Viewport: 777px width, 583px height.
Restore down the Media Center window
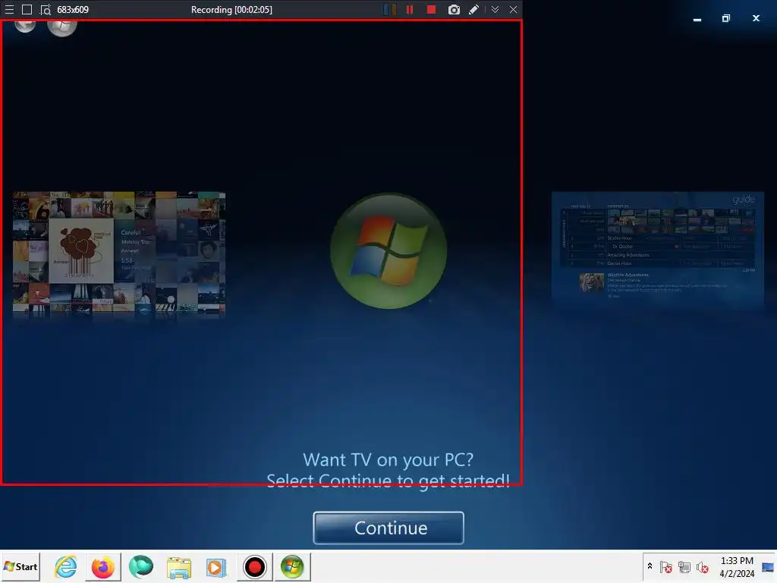click(x=726, y=18)
